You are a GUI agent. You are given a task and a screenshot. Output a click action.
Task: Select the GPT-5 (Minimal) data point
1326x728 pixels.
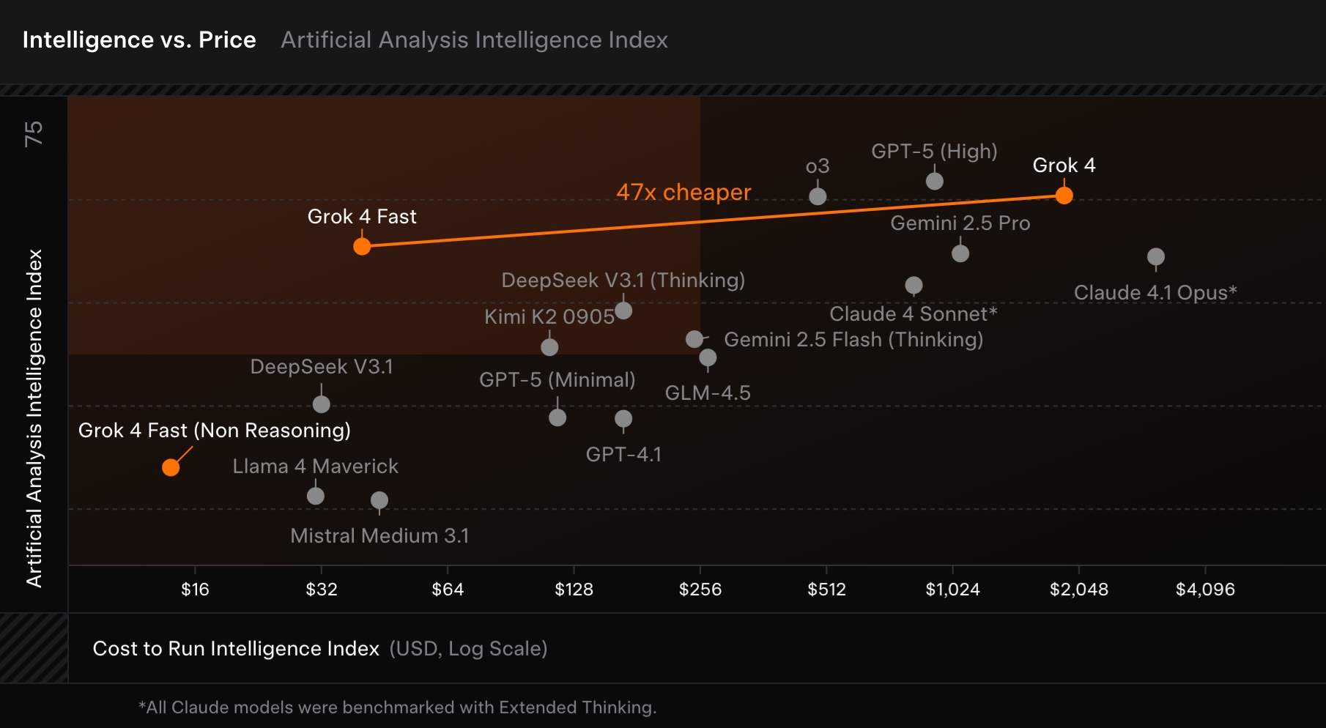pos(558,417)
